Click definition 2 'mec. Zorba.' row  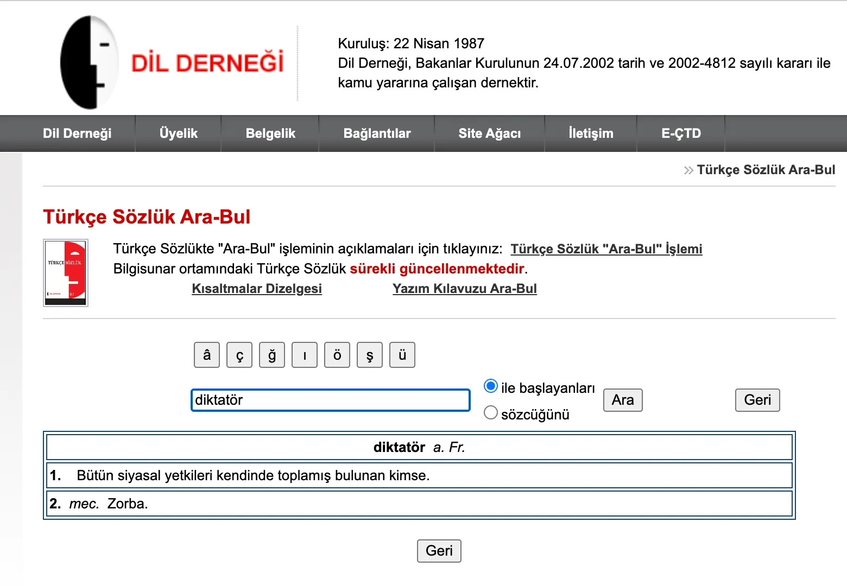tap(419, 504)
